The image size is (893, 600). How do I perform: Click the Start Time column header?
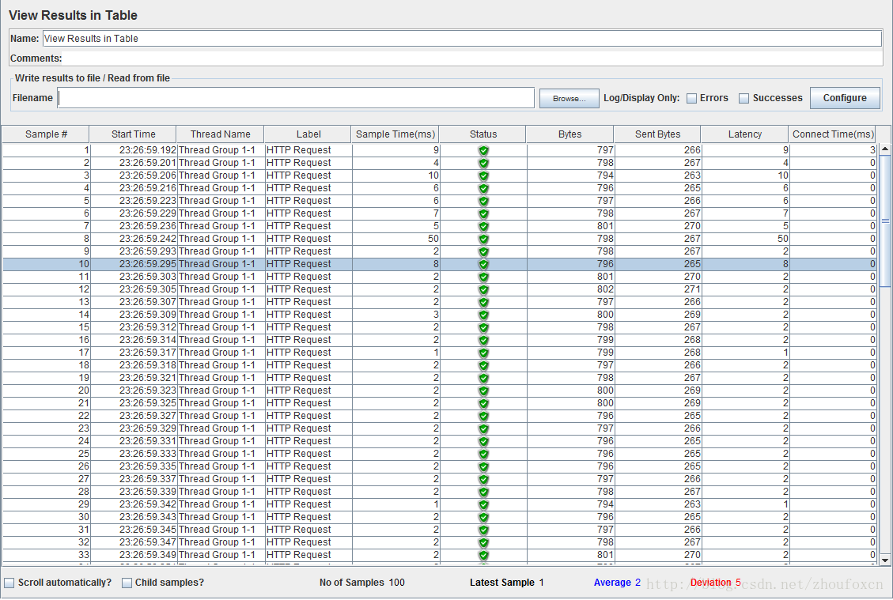click(x=133, y=134)
